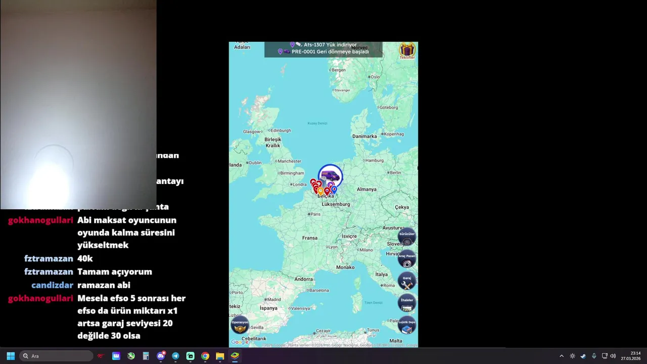Click the chat message Tamam açıyorum
This screenshot has height=364, width=647.
pos(115,272)
